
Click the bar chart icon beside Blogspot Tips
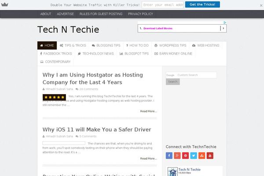point(121,54)
